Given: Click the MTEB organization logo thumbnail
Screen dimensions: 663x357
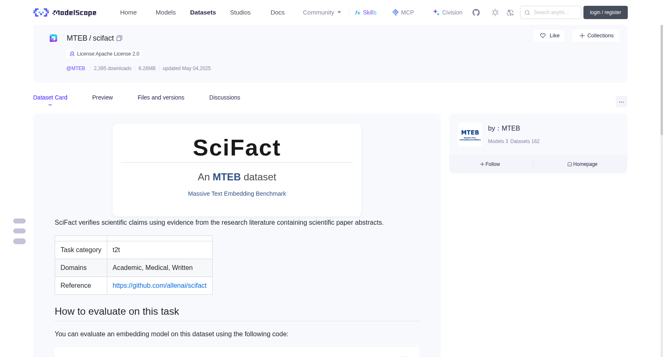Looking at the screenshot, I should 470,134.
